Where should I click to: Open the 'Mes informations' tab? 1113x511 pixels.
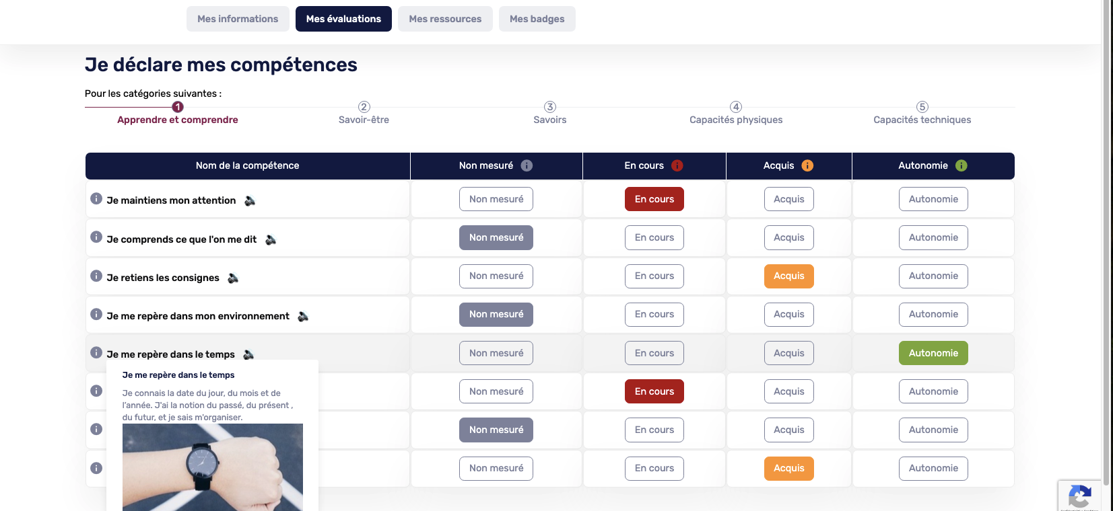click(x=238, y=19)
